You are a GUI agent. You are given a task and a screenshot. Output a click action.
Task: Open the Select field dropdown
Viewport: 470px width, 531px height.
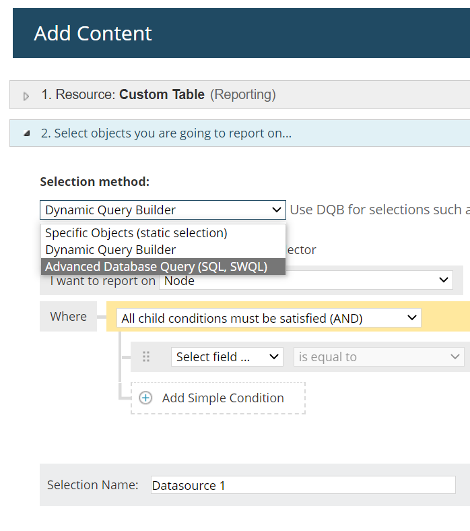[227, 357]
